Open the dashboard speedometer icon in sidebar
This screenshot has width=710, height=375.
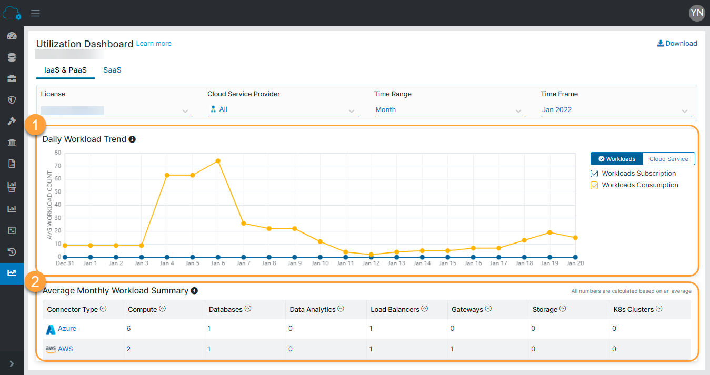pos(12,36)
